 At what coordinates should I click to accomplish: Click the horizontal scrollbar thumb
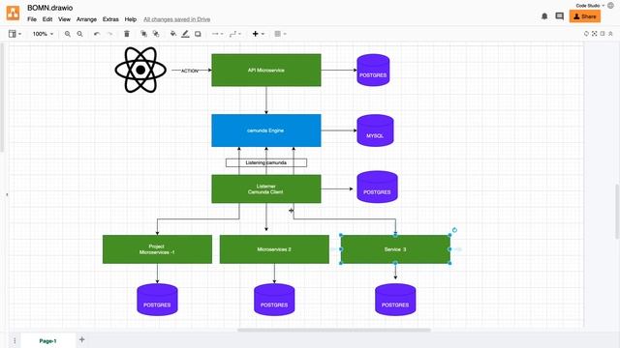pos(334,330)
